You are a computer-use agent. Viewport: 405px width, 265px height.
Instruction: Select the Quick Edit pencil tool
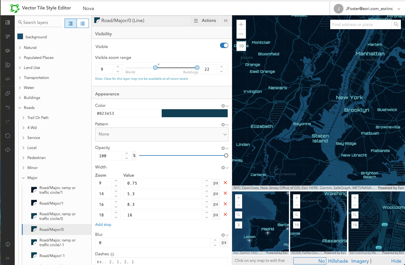8,36
